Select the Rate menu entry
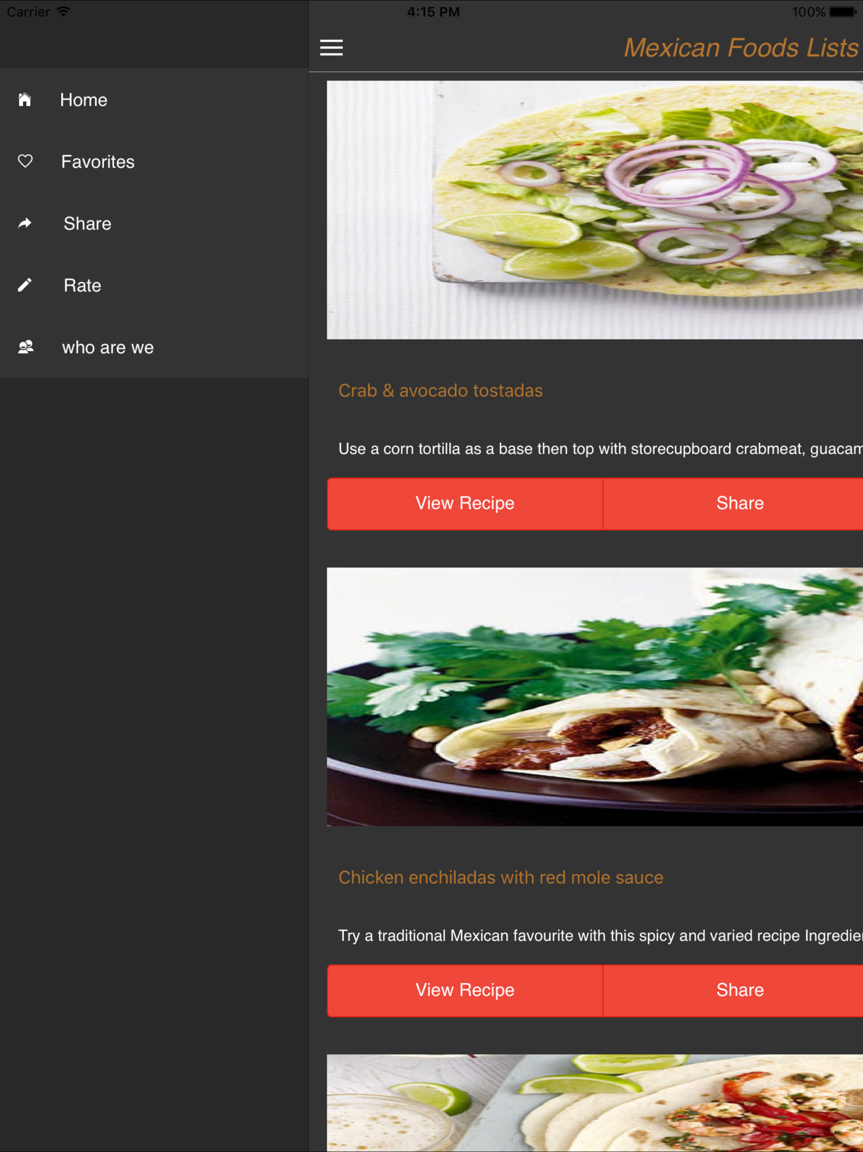 pos(154,285)
